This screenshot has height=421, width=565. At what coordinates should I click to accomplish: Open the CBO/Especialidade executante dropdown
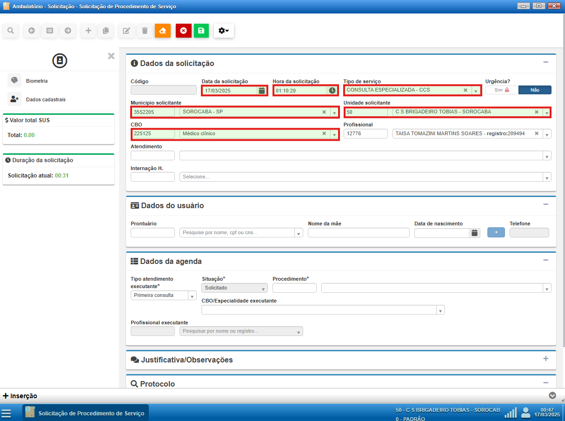(x=440, y=310)
